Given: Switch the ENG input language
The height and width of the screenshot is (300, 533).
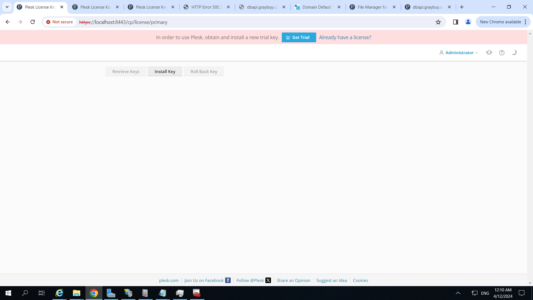Looking at the screenshot, I should tap(485, 293).
